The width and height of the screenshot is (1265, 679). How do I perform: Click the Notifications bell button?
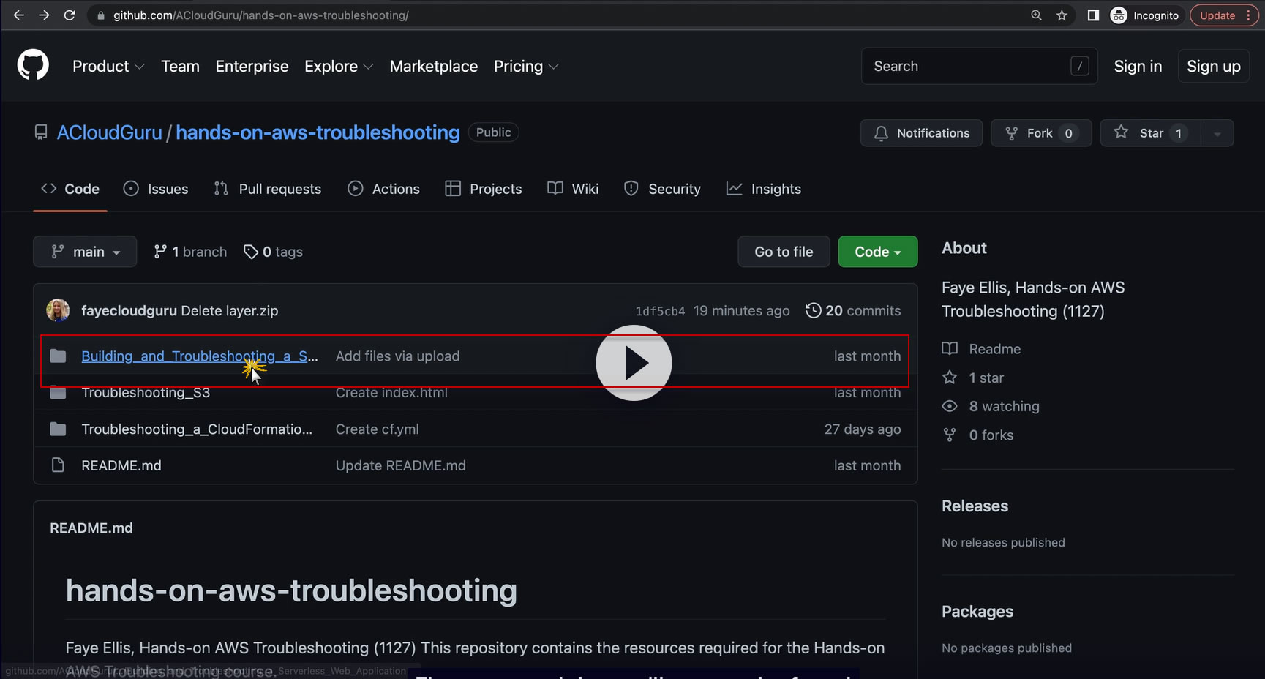(921, 133)
